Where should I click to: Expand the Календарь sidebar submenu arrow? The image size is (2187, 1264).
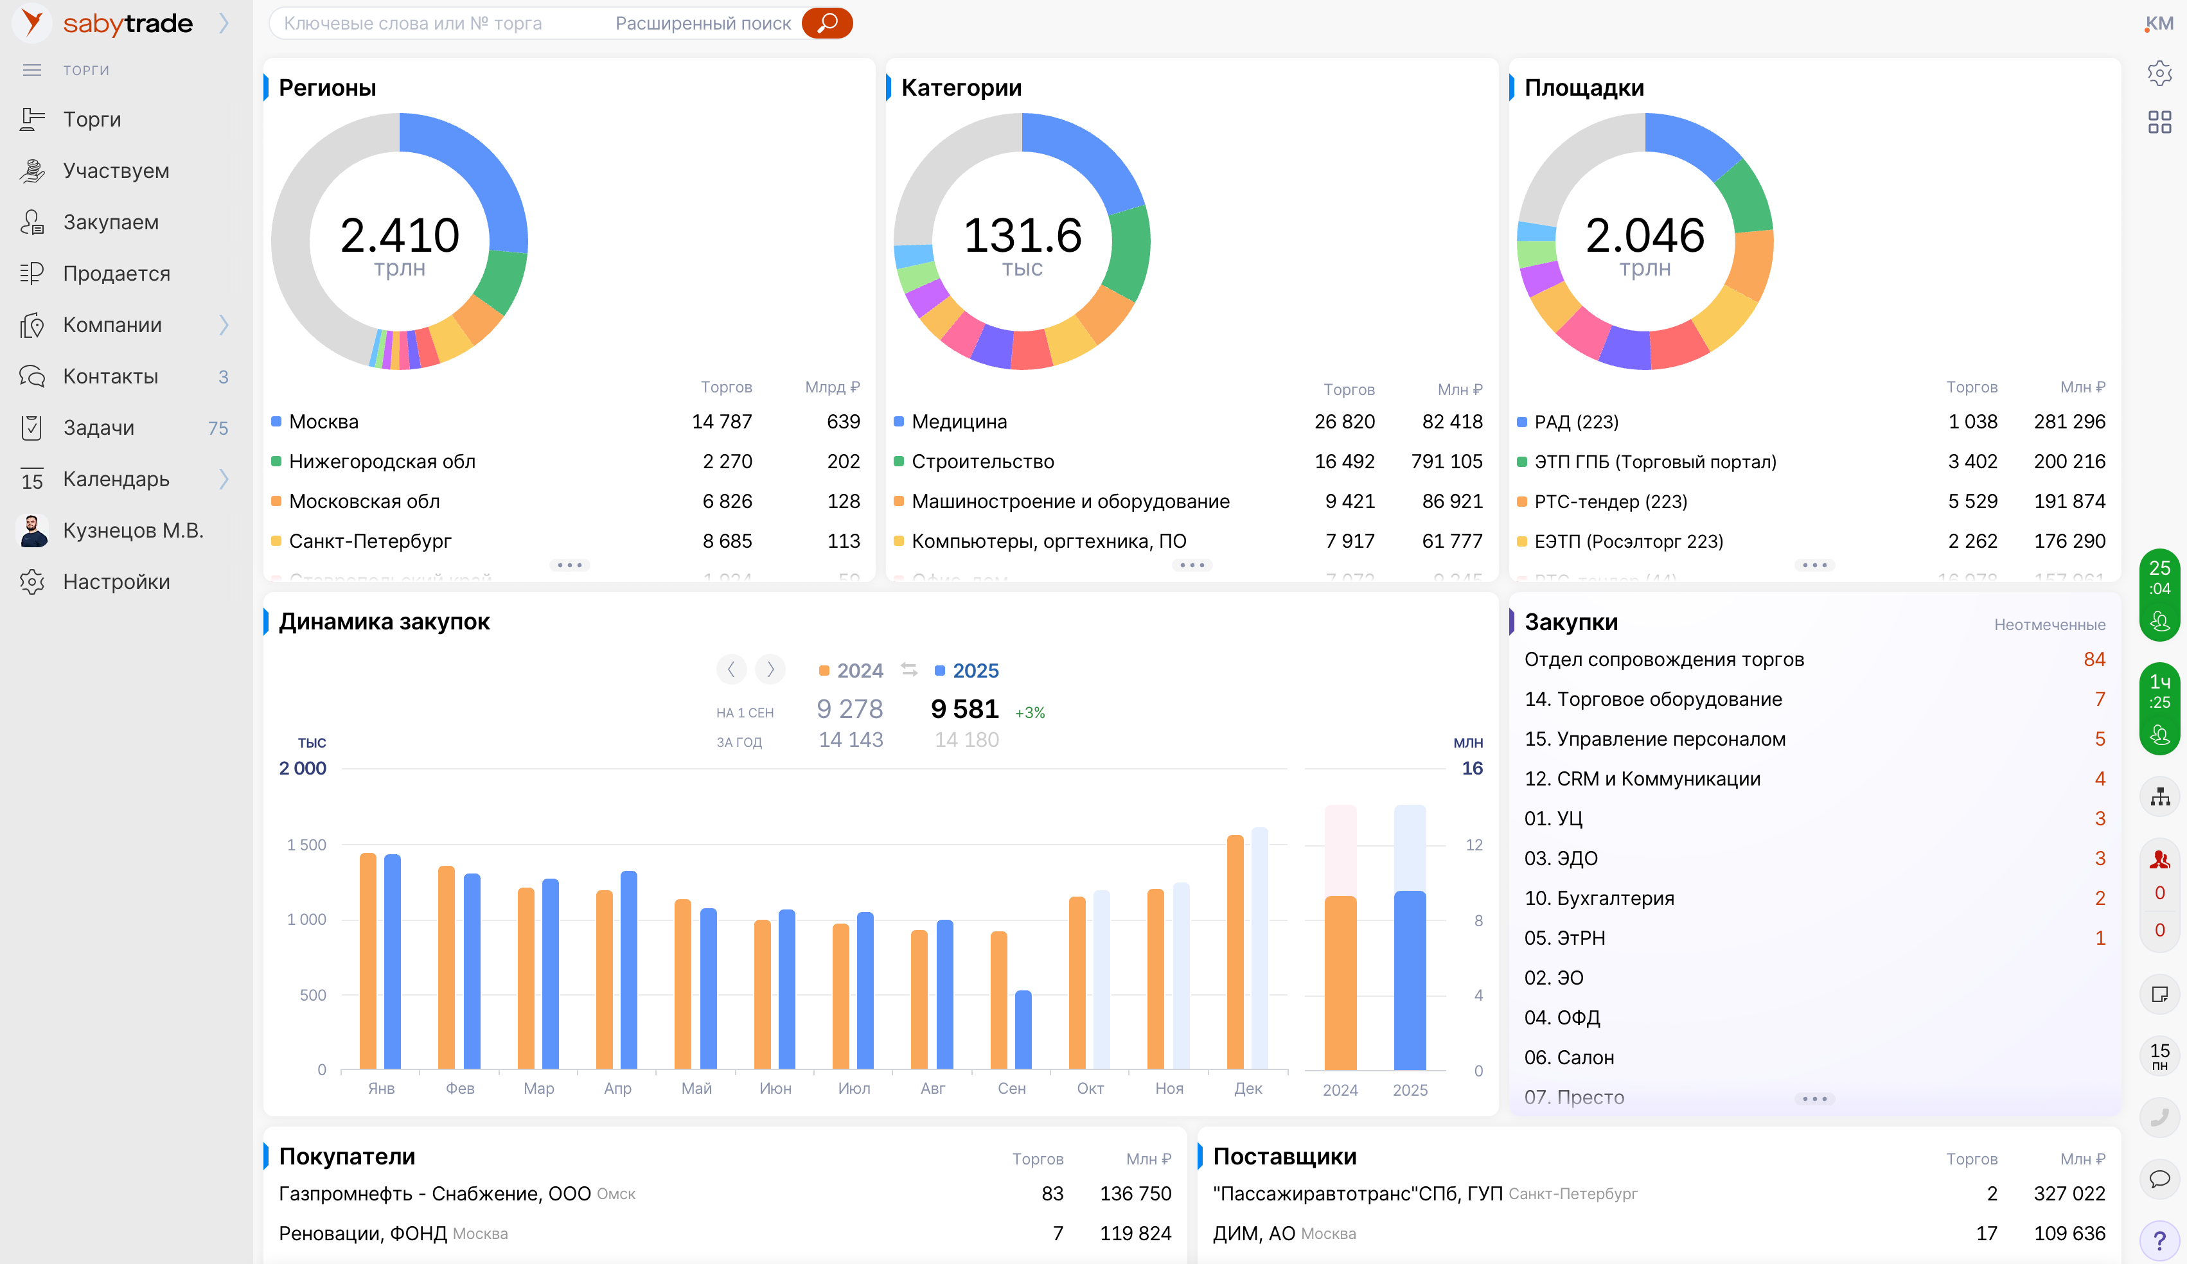pos(224,479)
